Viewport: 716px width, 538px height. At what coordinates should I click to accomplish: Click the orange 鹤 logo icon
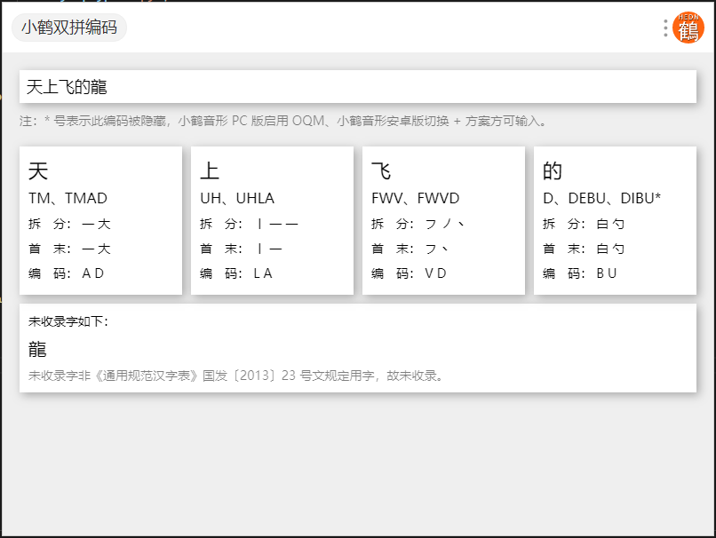point(688,28)
